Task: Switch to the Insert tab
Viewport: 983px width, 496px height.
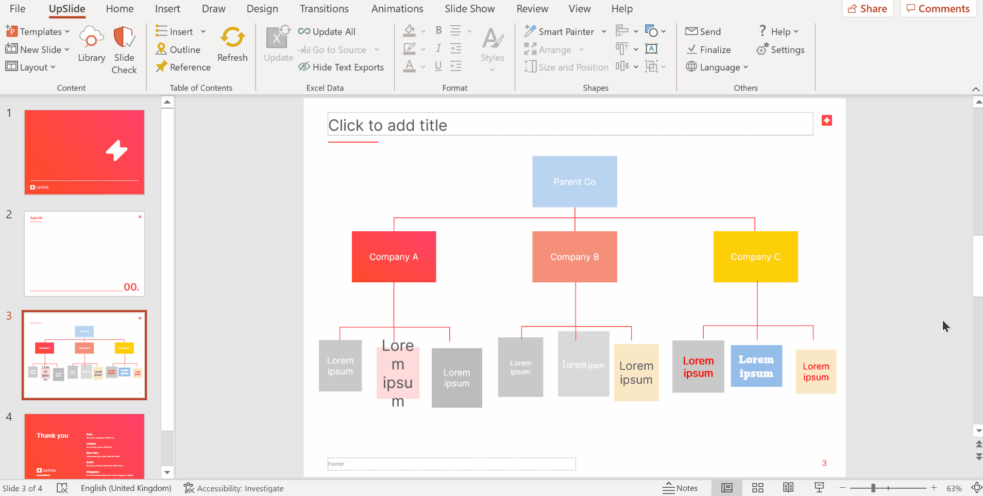Action: click(167, 9)
